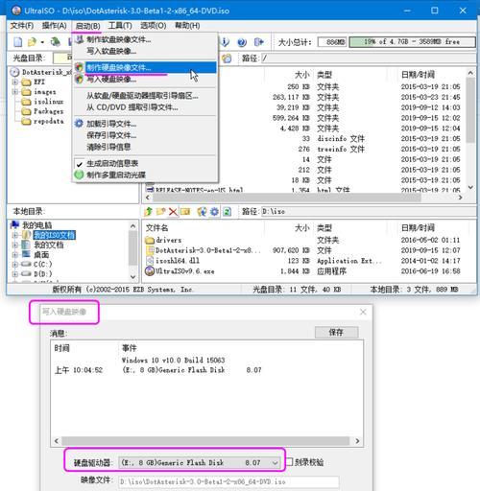Expand the EFI folder tree node
Viewport: 480px width, 491px height.
[x=14, y=82]
